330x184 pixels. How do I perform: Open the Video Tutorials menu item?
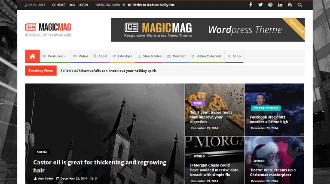point(206,56)
